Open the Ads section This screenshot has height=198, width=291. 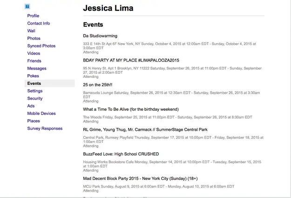[x=31, y=106]
